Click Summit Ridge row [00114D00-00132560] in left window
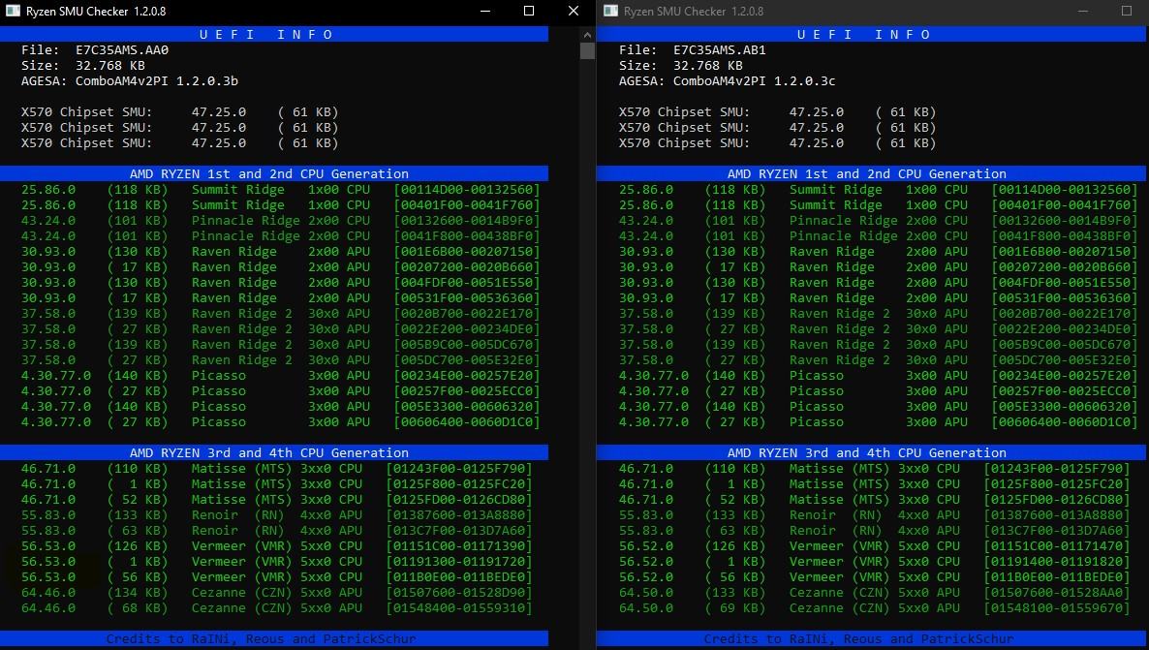Image resolution: width=1149 pixels, height=650 pixels. (x=281, y=189)
